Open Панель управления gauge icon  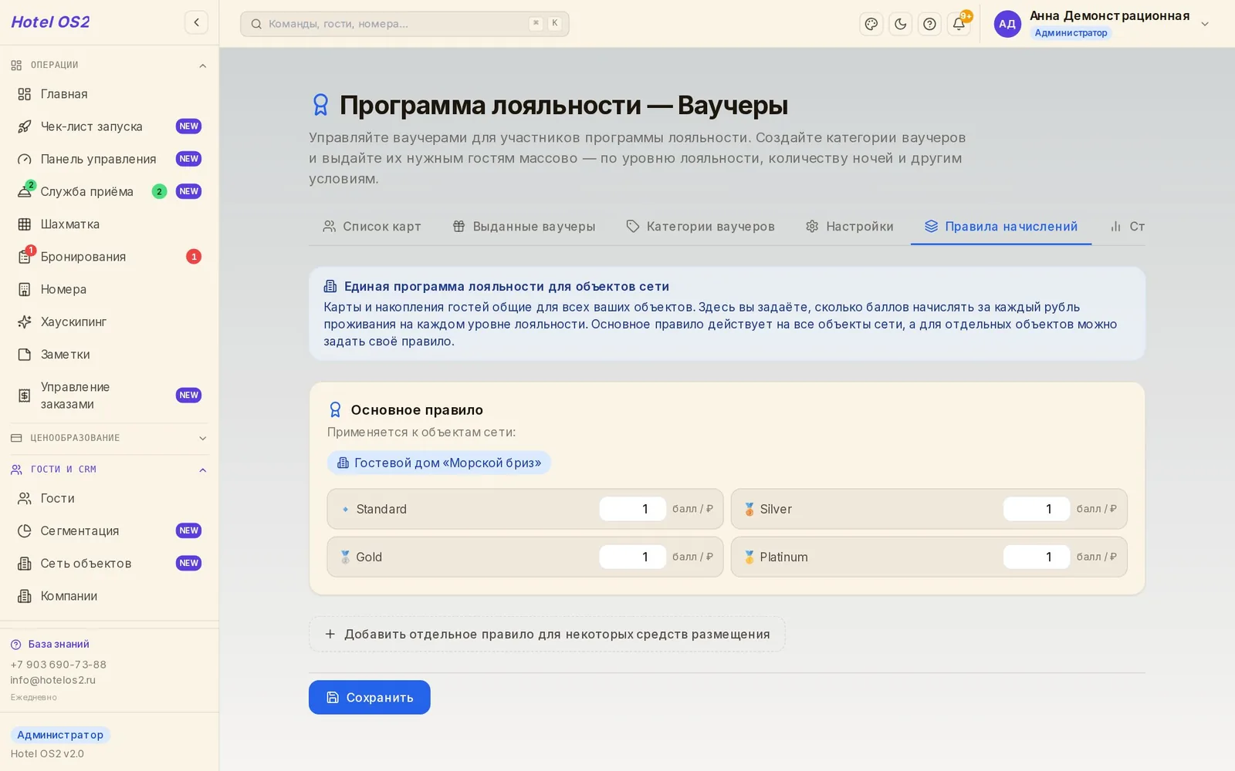tap(25, 159)
